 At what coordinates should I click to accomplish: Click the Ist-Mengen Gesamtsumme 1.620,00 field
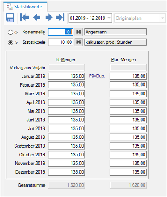coord(66,185)
